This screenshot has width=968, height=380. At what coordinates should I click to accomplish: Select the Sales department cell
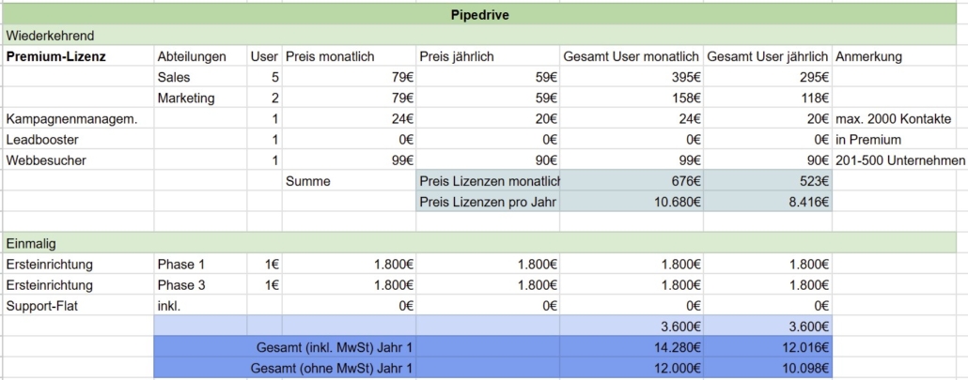(174, 77)
